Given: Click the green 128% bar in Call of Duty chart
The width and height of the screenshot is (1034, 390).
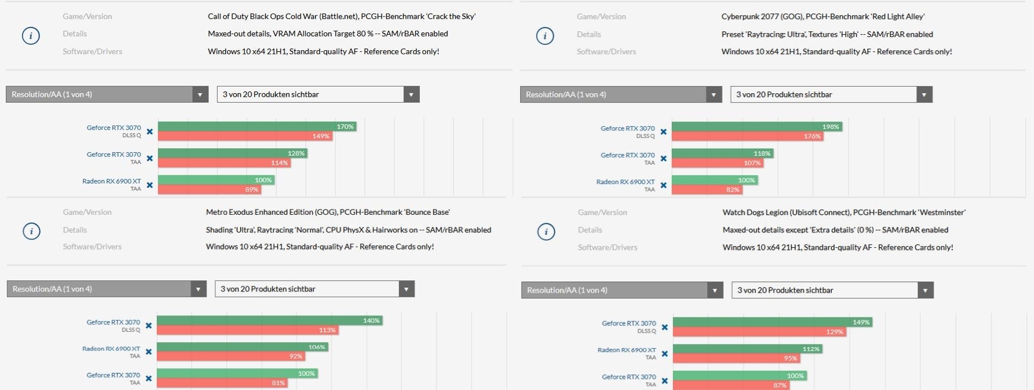Looking at the screenshot, I should click(x=233, y=153).
